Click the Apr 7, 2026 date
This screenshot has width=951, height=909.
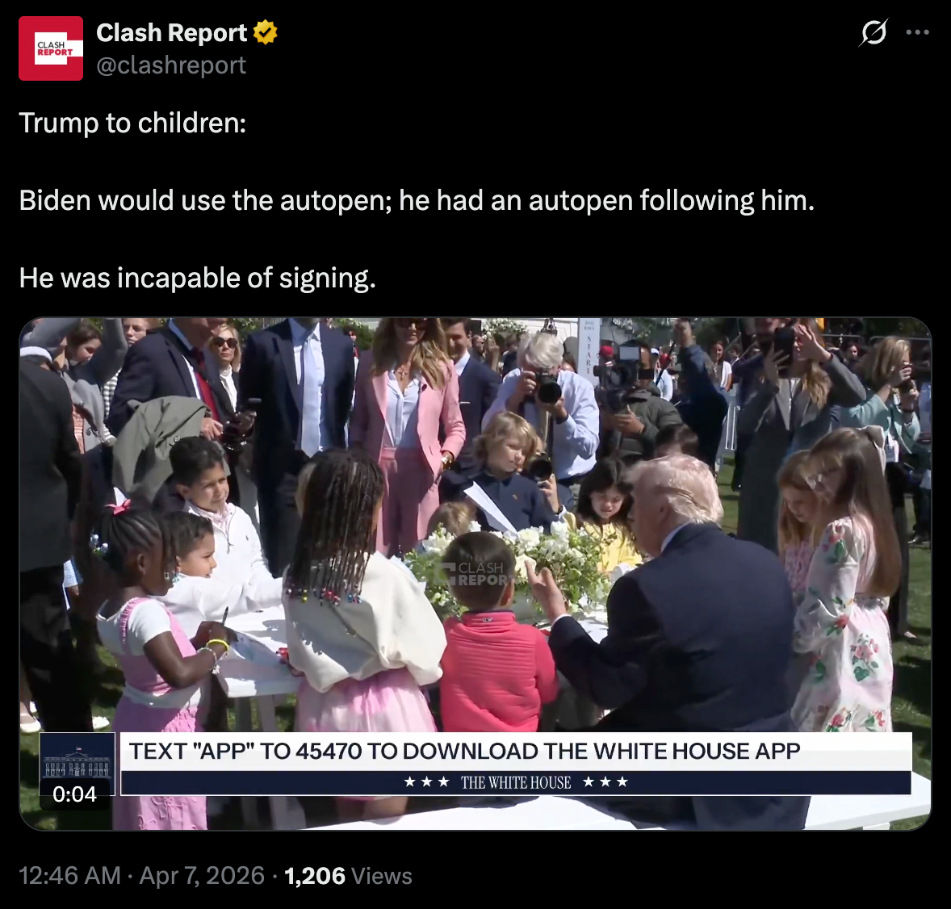pos(202,876)
